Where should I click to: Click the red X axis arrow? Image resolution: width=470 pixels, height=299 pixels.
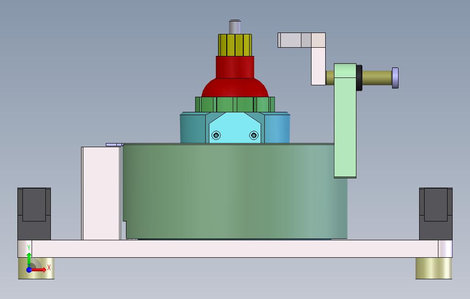(38, 270)
